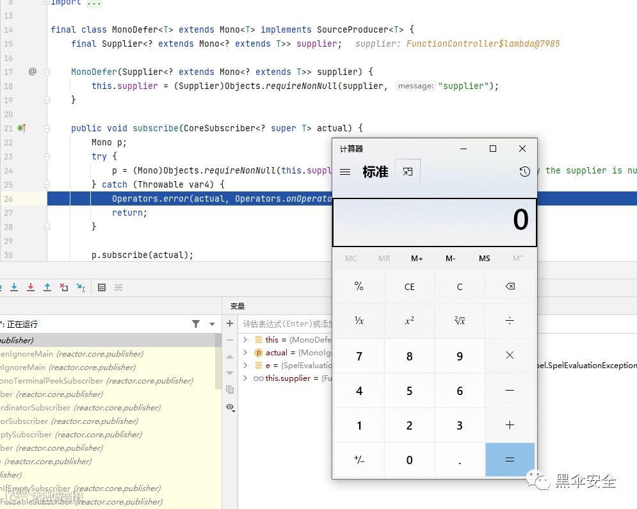
Task: Select the ptySubscriber stack frame row
Action: coord(108,434)
